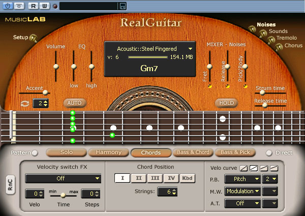Image resolution: width=305 pixels, height=216 pixels.
Task: Open the pitch bend range 2 dropdown
Action: [270, 179]
